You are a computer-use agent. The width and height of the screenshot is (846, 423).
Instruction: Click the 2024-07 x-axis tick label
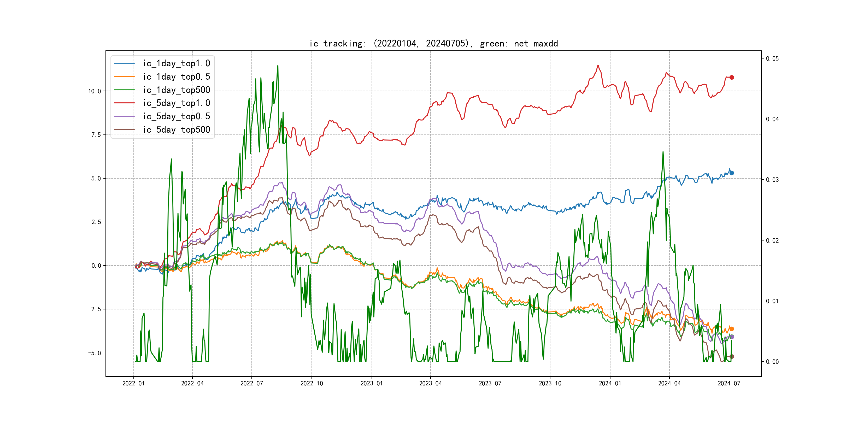[x=729, y=383]
